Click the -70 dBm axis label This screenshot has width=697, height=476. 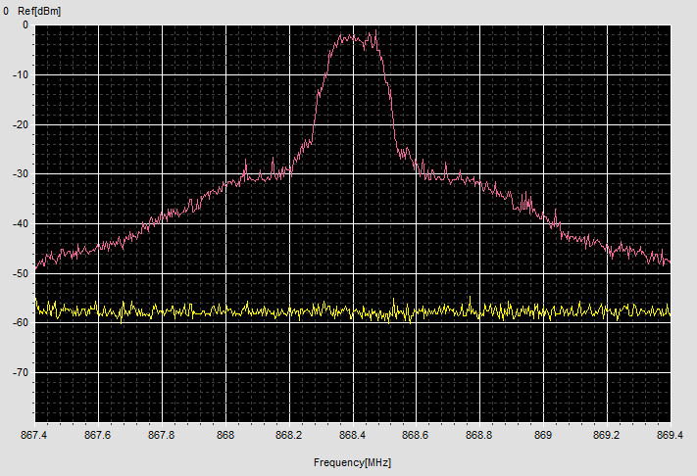21,372
